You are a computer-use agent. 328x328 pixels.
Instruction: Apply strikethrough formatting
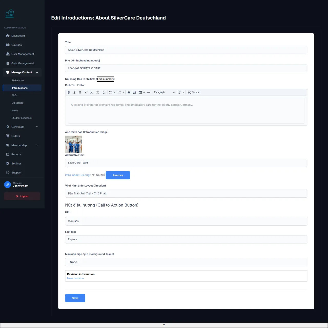(x=80, y=92)
